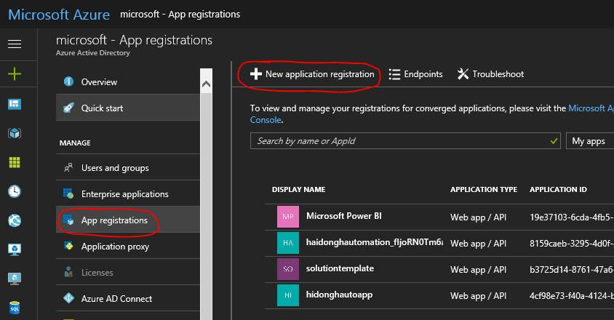
Task: Click the application ID starting 19e37103
Action: click(571, 217)
